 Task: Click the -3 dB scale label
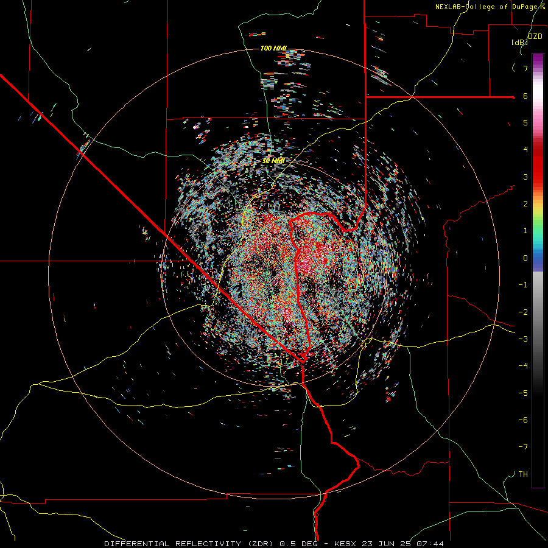(523, 339)
